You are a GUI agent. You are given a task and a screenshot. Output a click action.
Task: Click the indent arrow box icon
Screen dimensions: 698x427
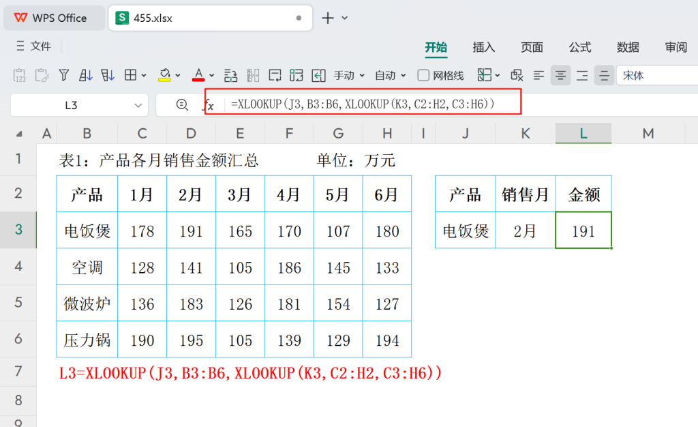tap(319, 75)
